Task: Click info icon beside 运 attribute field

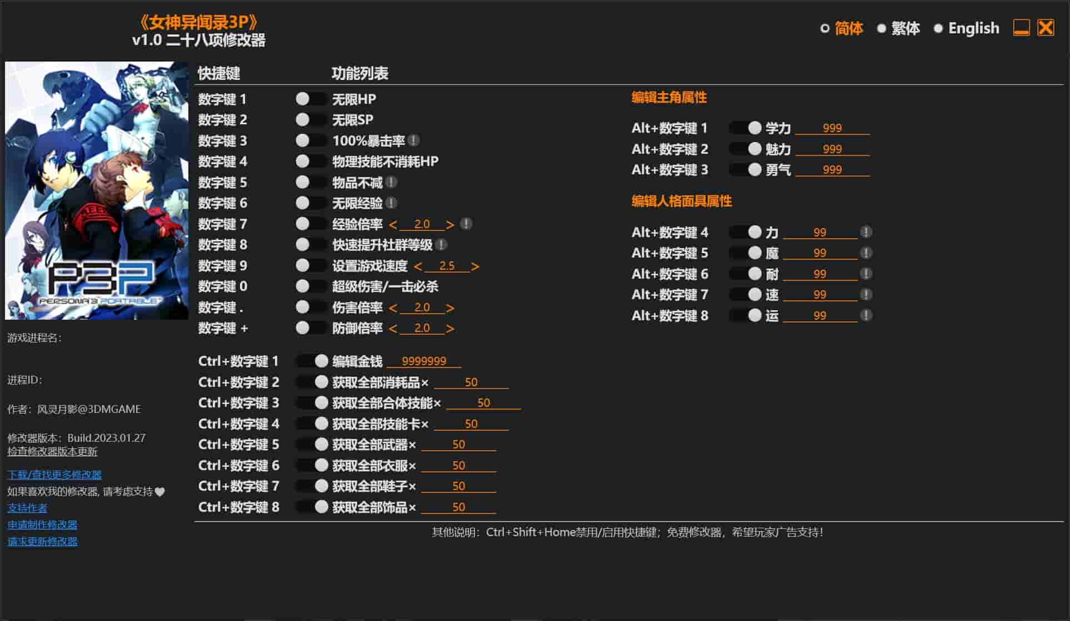Action: pyautogui.click(x=866, y=315)
